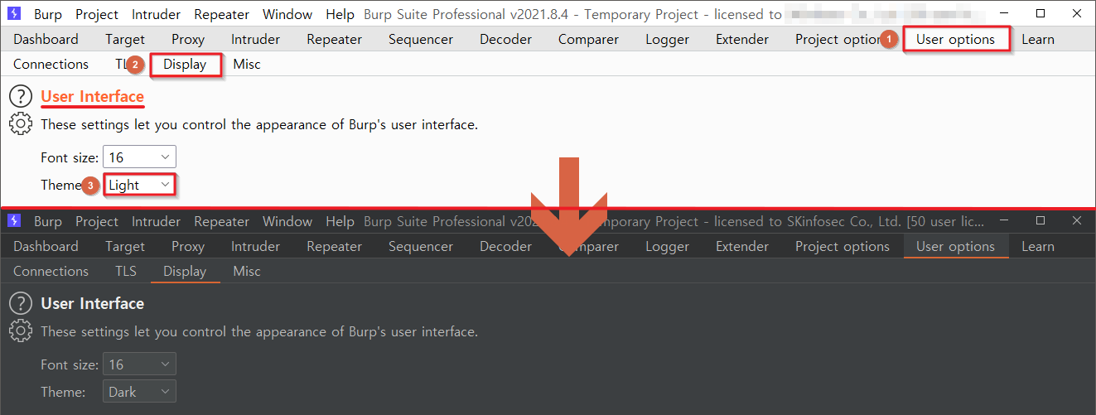
Task: Click the gear icon in the light-theme window
Action: click(x=20, y=124)
